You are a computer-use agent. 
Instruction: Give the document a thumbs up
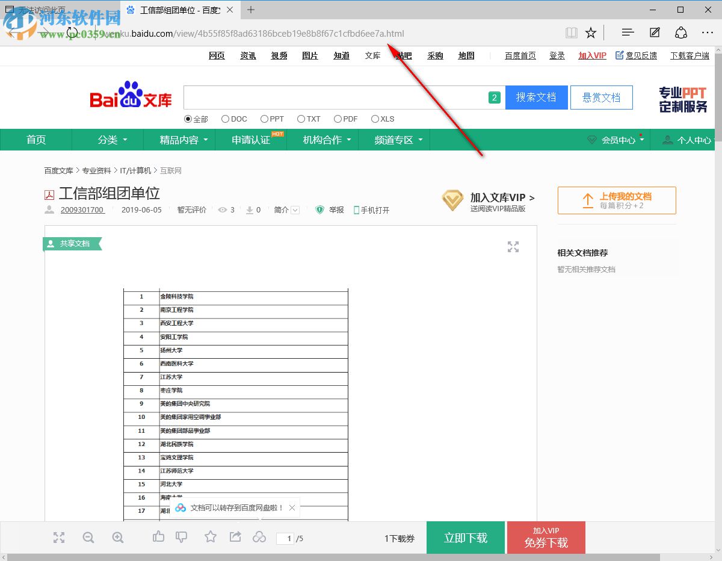click(x=158, y=536)
